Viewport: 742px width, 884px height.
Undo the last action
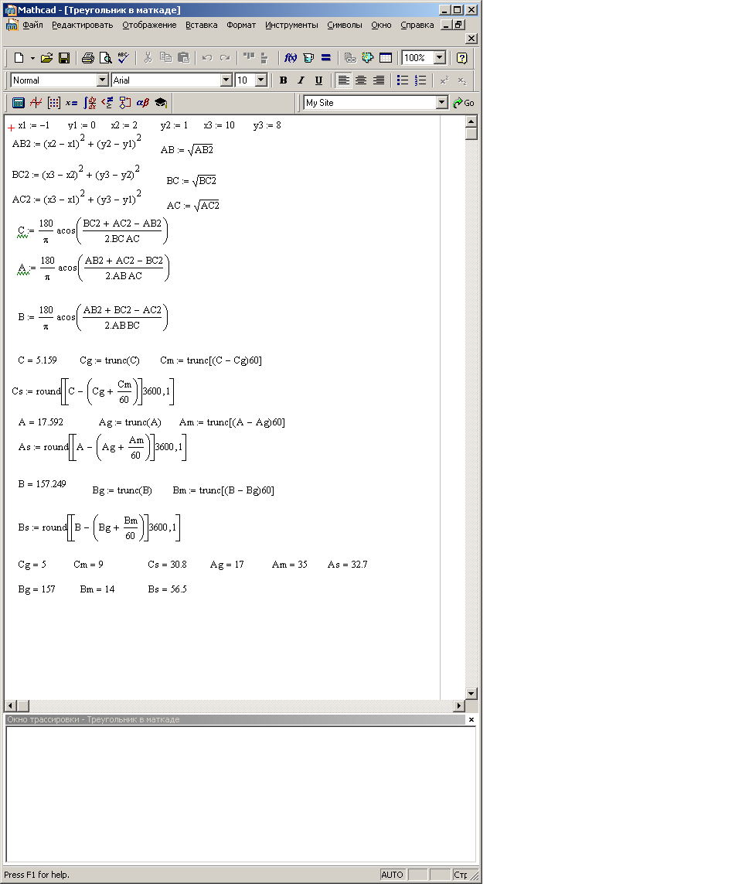click(x=207, y=57)
